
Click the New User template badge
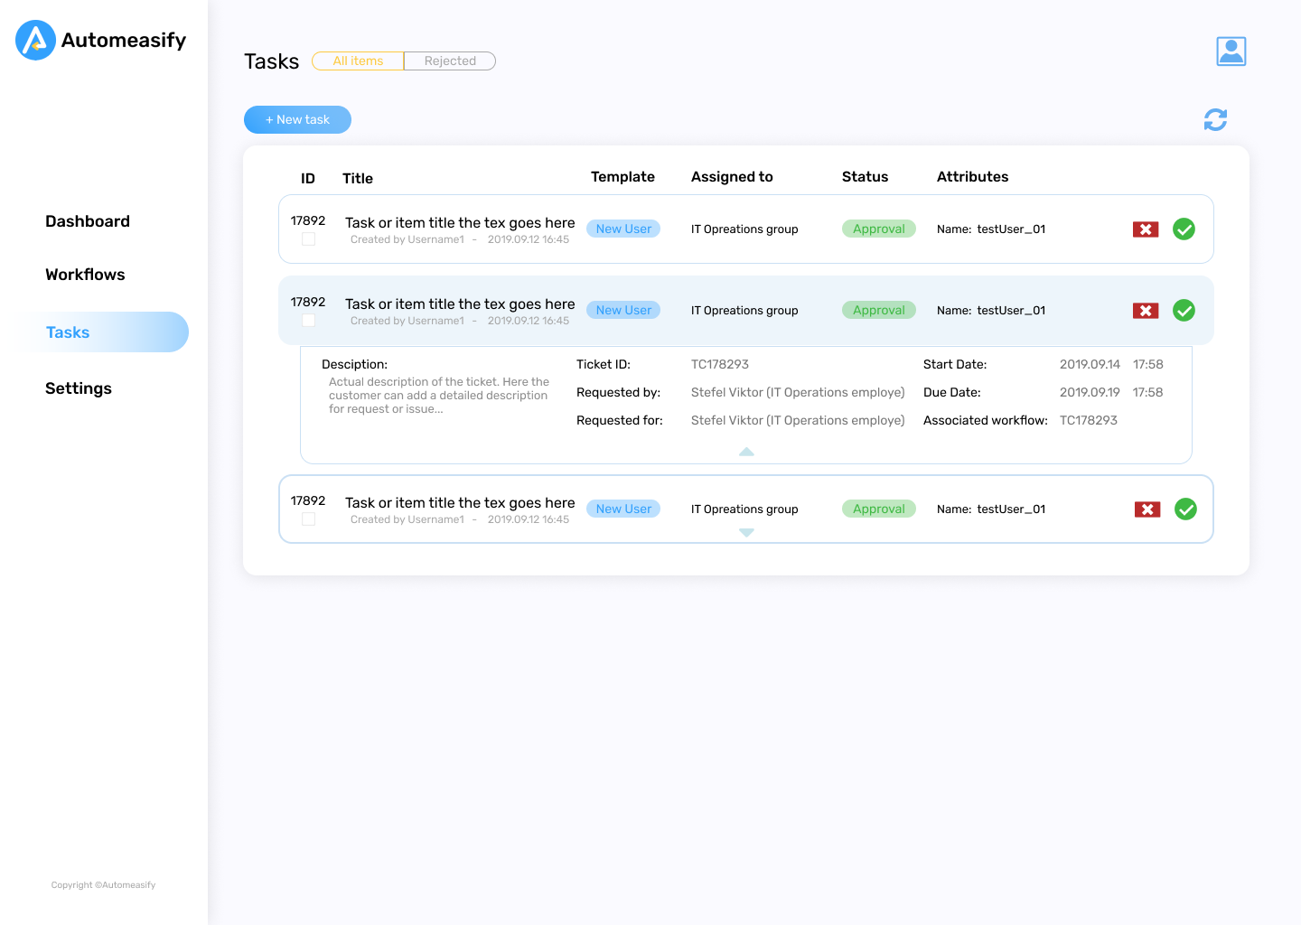pyautogui.click(x=622, y=229)
